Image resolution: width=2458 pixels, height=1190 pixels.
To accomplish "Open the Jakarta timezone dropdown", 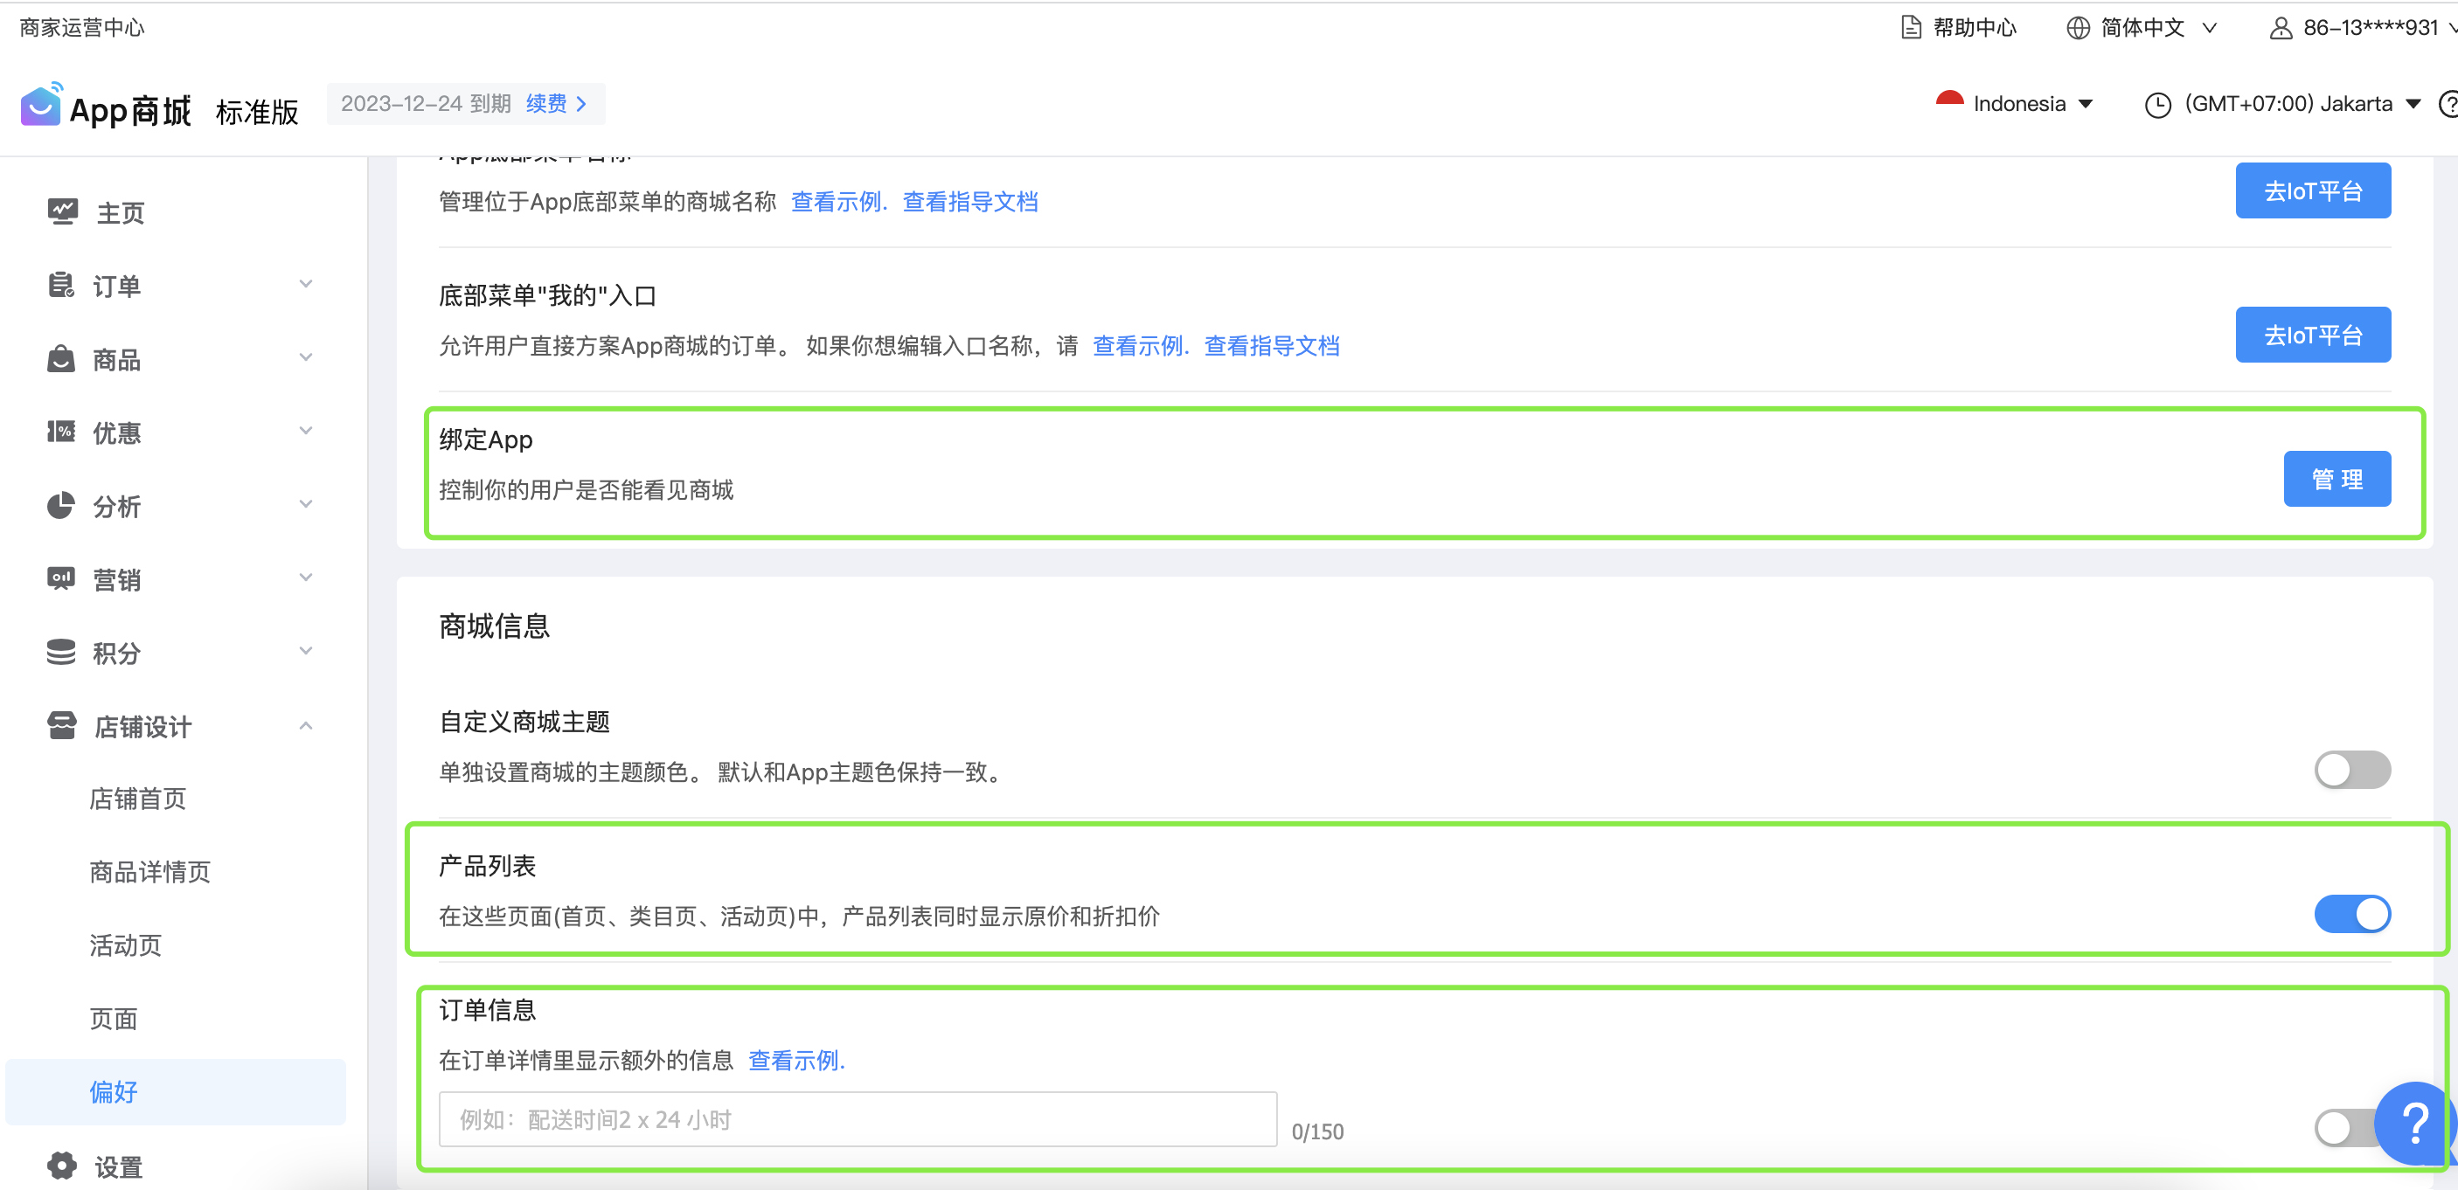I will 2282,104.
